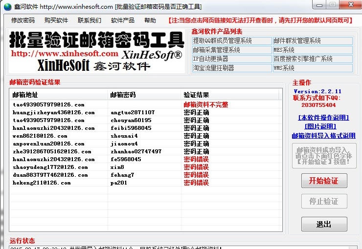Sort by 邮箱地址 column header
Image resolution: width=362 pixels, height=249 pixels.
(x=58, y=95)
